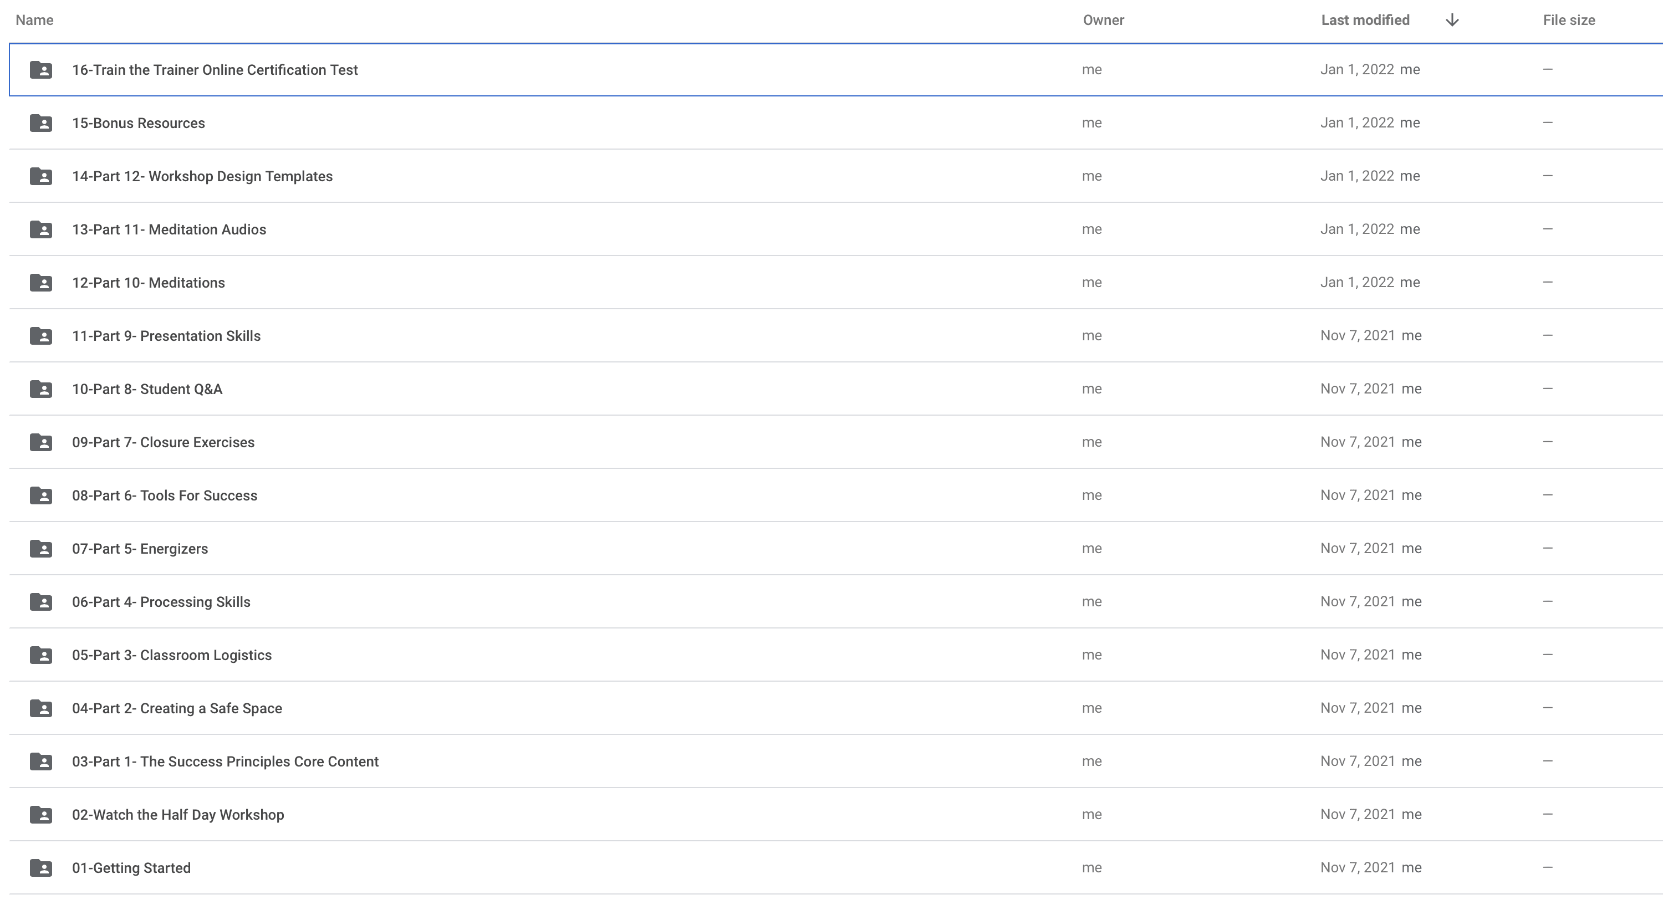Select 09-Part 7- Closure Exercises row
Image resolution: width=1663 pixels, height=920 pixels.
point(836,442)
